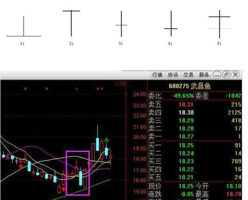Click the 卖四 volume 2125
Viewport: 248px width, 200px height.
(234, 112)
